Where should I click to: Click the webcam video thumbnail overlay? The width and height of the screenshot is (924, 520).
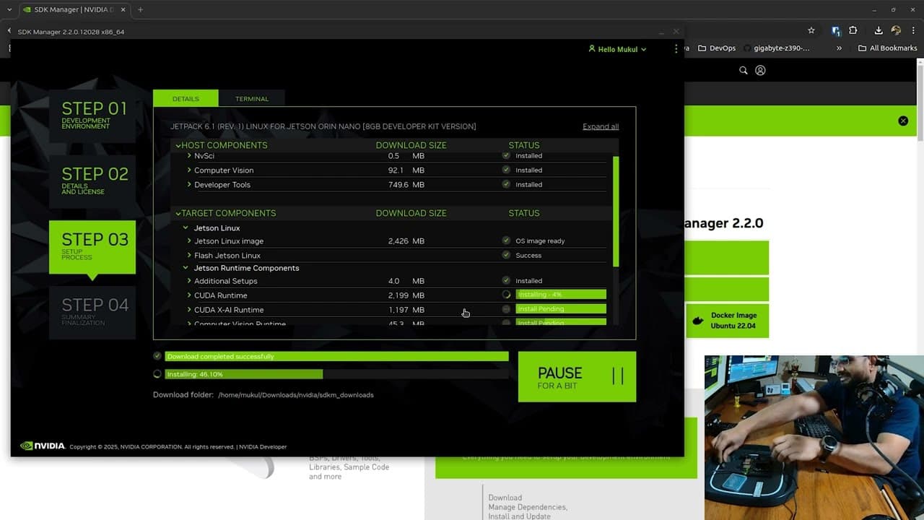[814, 438]
